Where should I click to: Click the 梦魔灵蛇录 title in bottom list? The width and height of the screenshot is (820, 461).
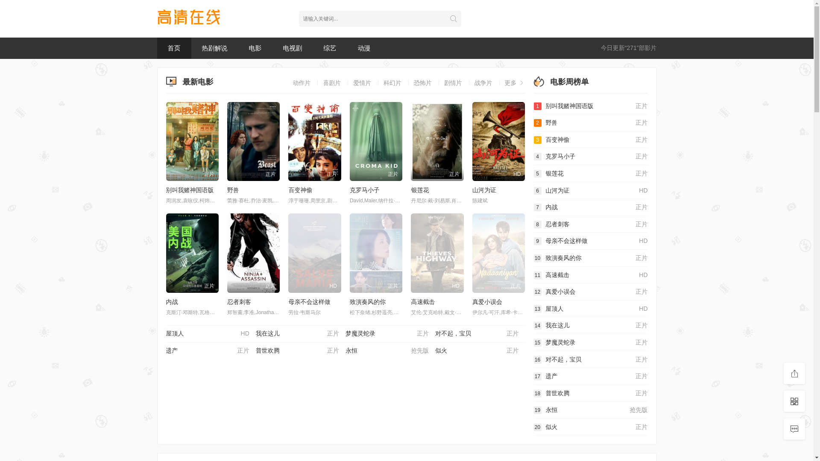click(360, 333)
